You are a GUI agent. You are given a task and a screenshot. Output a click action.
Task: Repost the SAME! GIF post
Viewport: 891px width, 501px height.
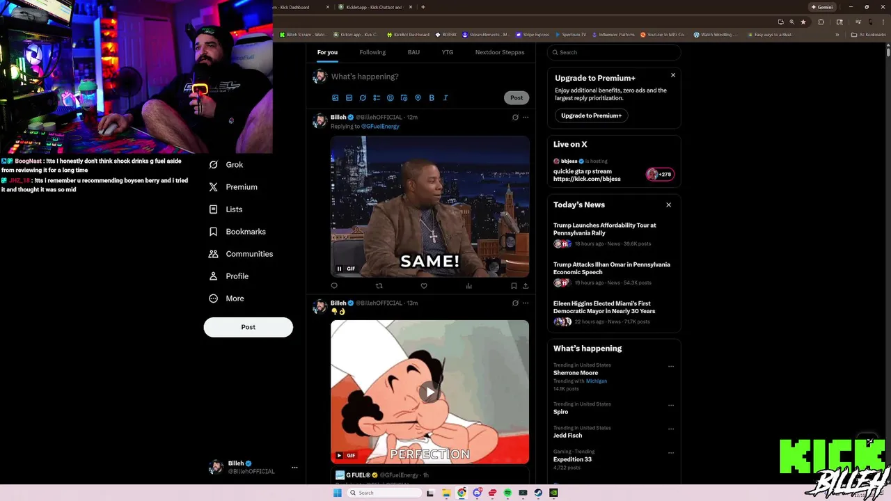(379, 286)
